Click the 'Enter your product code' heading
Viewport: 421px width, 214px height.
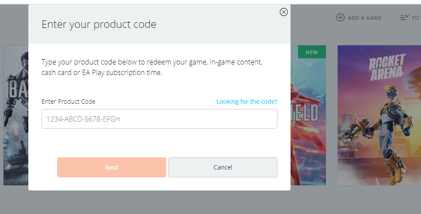point(99,24)
